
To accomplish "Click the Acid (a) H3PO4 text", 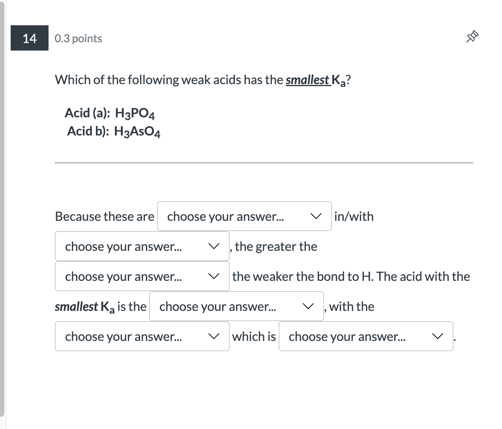I will tap(110, 113).
